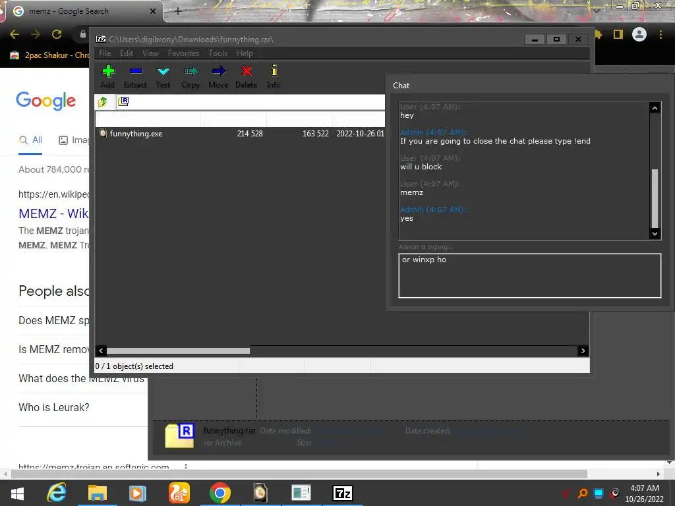Expand 'What does the MEMZ virus' question

click(82, 379)
